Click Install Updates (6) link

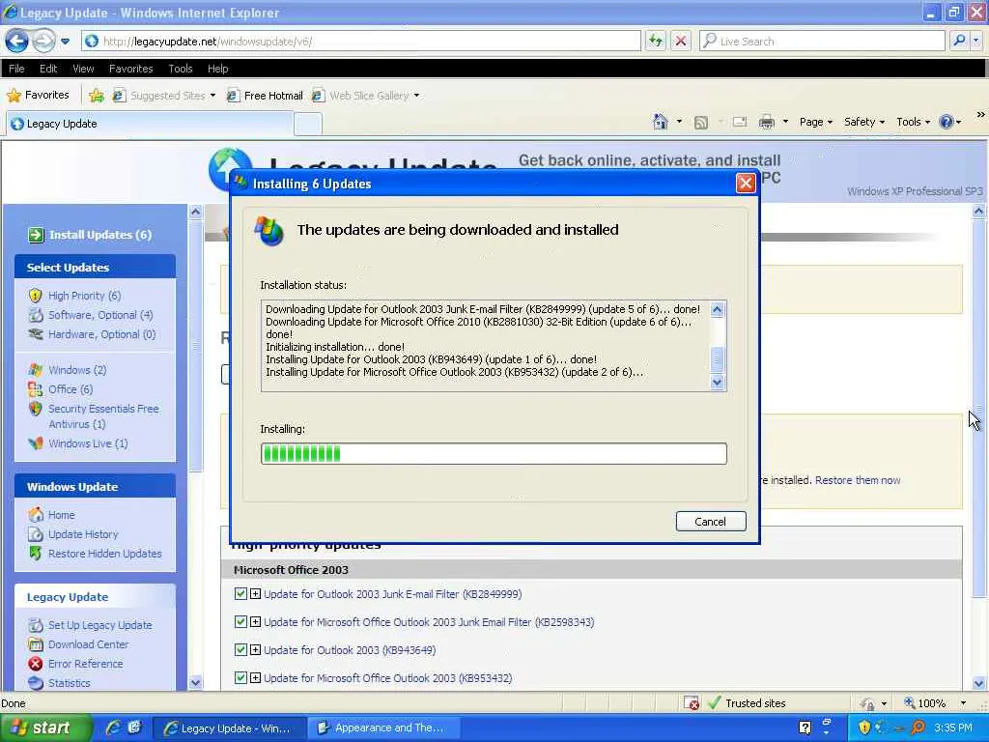100,235
